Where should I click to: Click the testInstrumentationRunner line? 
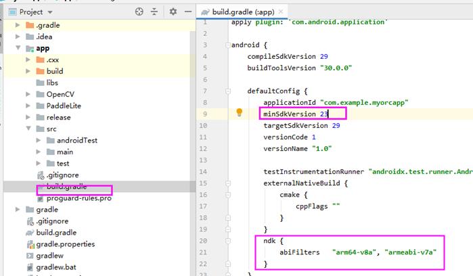(368, 172)
